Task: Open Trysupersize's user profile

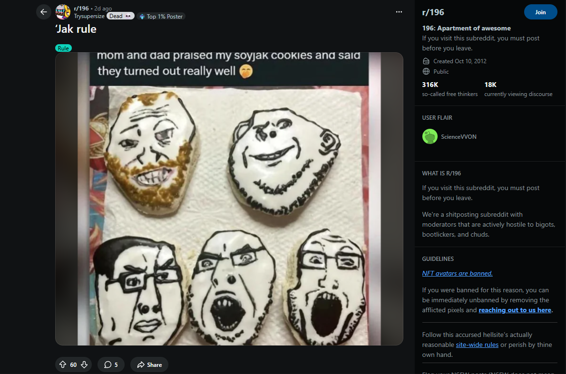Action: coord(89,16)
